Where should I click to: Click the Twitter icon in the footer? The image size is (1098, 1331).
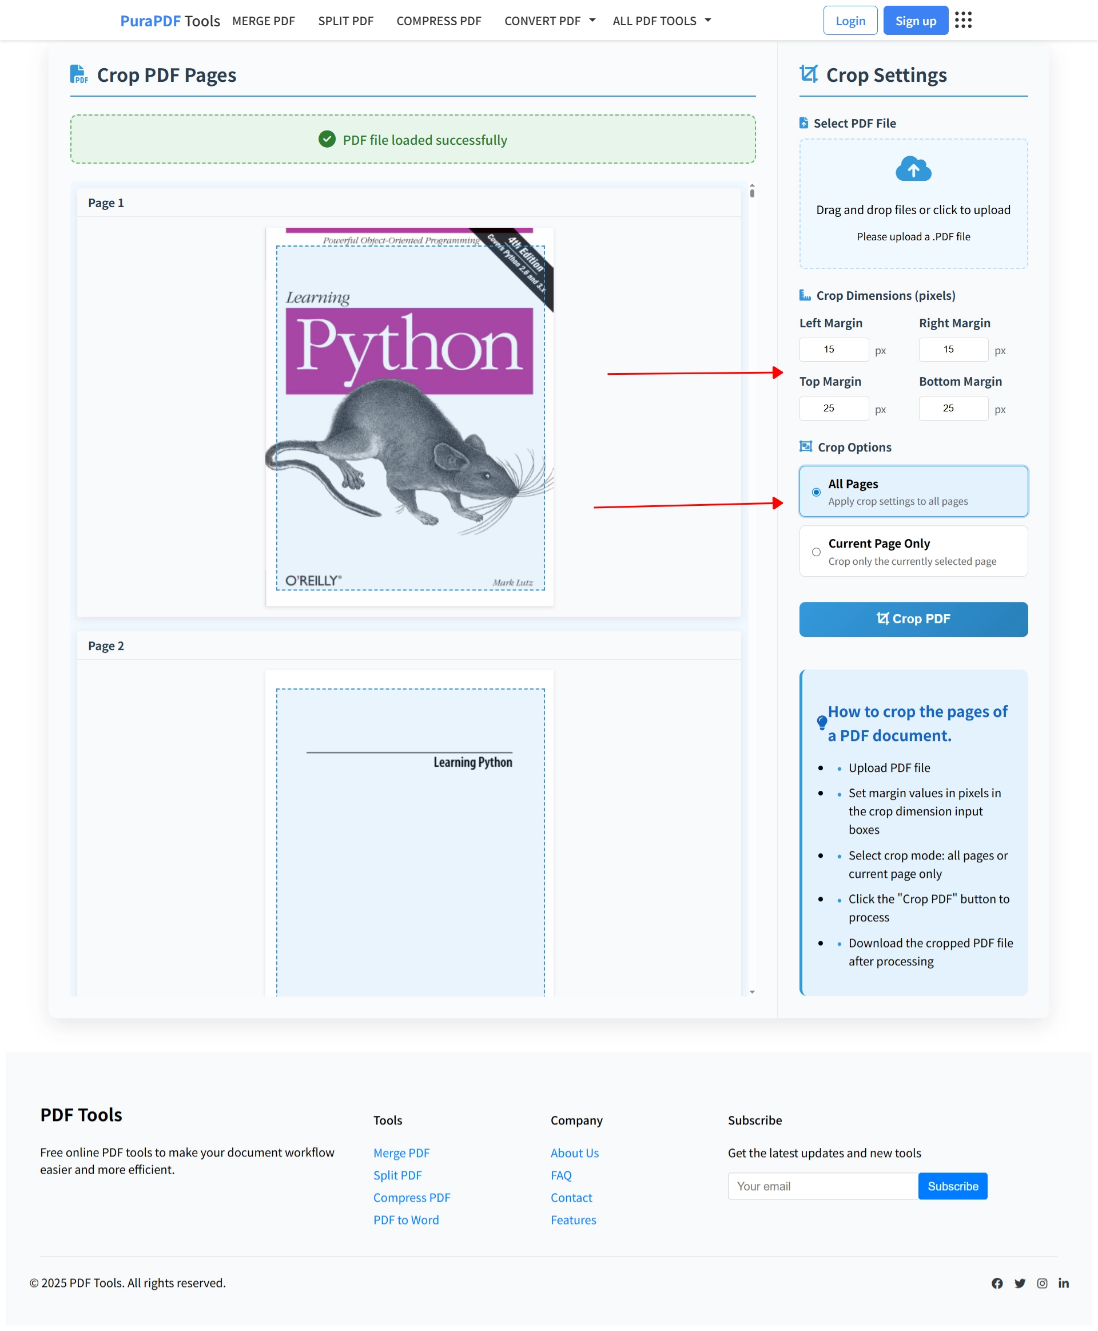pos(1020,1283)
